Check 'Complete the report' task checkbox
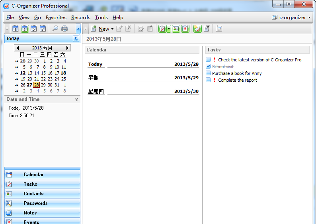 click(x=208, y=80)
